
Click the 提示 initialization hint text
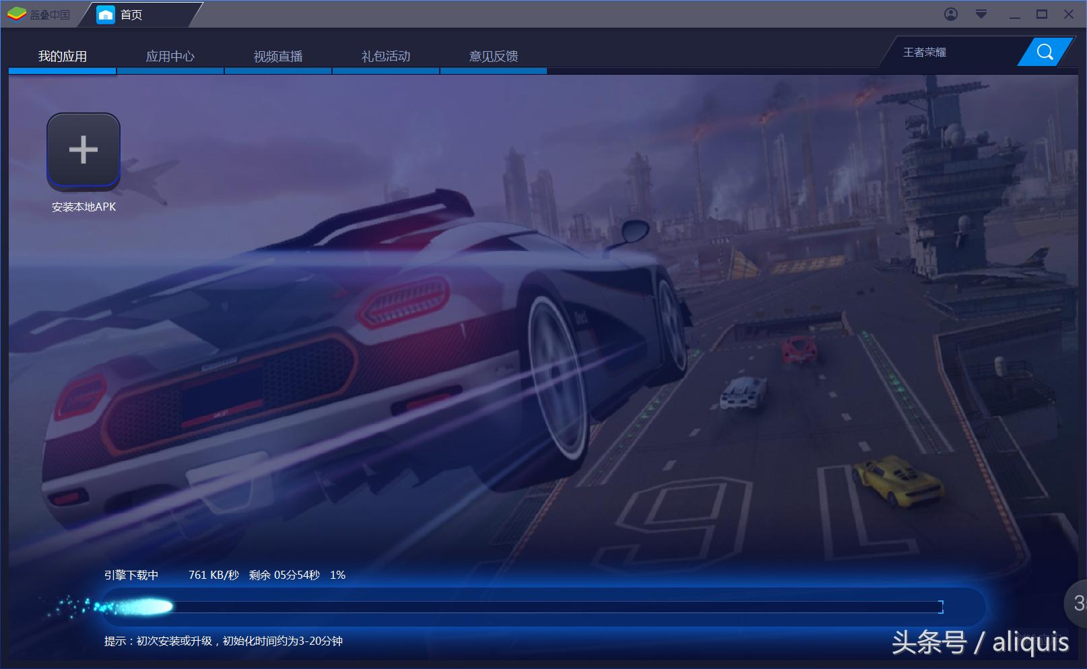point(223,641)
